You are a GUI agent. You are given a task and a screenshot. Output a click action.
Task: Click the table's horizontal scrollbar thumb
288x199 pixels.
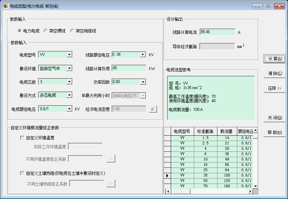coord(180,191)
